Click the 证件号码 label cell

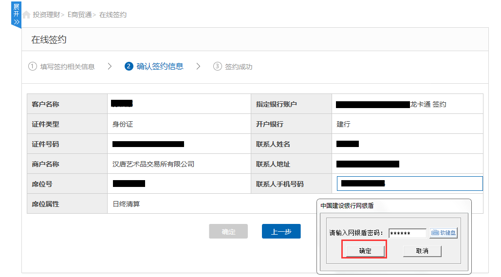[x=67, y=144]
